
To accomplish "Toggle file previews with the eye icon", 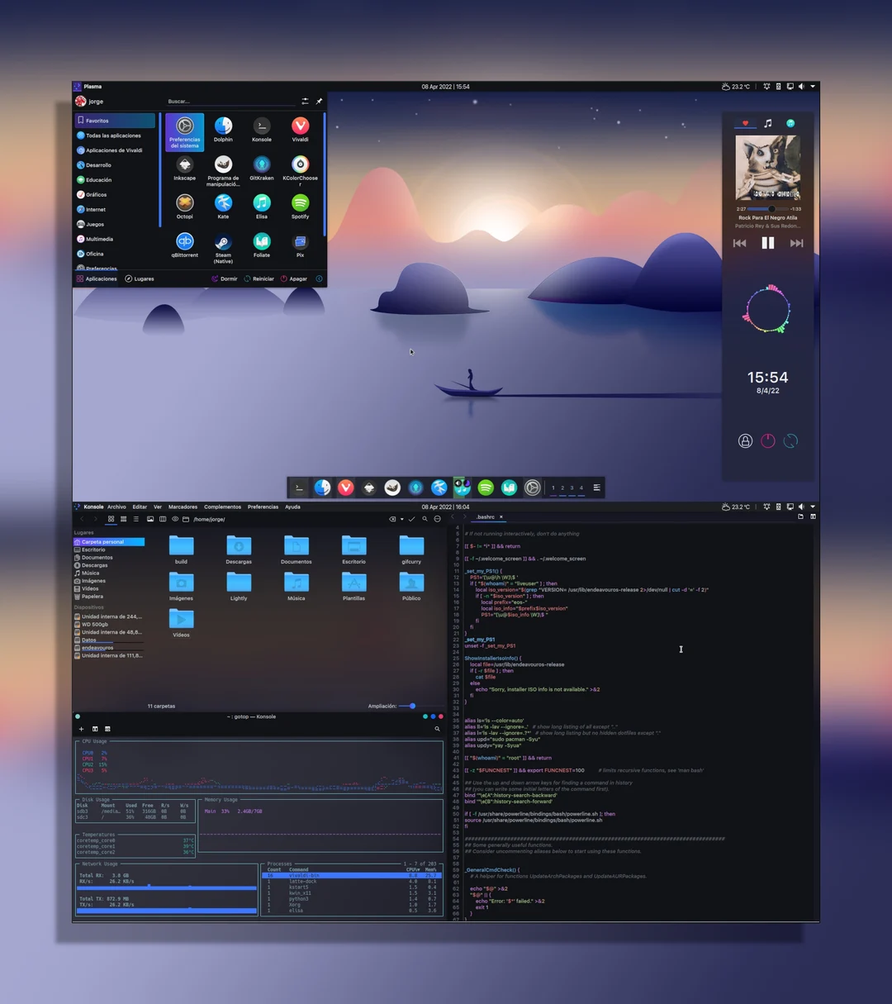I will [x=174, y=519].
